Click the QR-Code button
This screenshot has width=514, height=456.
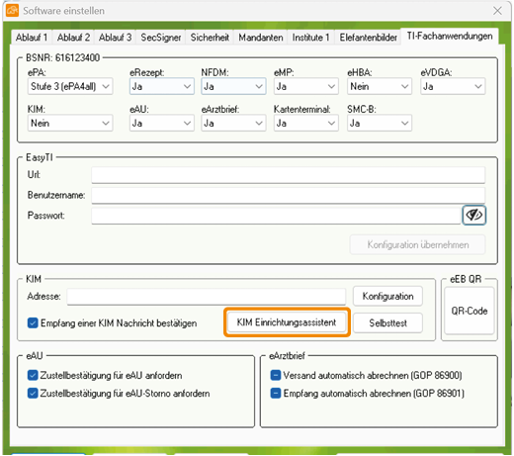coord(470,311)
